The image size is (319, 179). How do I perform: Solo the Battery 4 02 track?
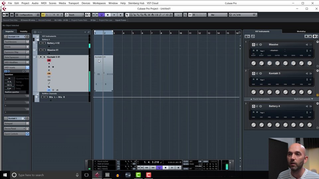44,43
